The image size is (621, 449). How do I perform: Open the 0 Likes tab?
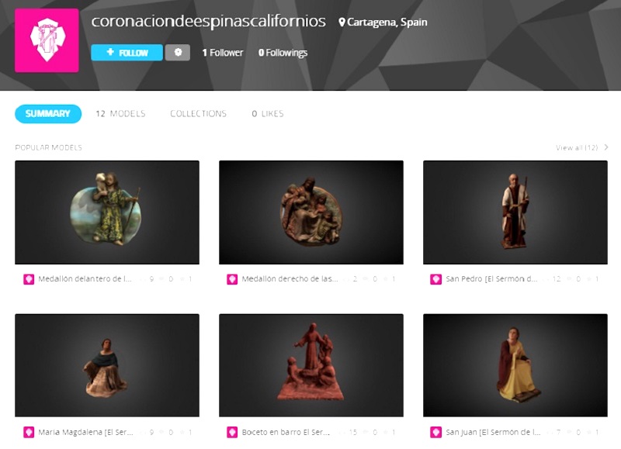tap(268, 114)
